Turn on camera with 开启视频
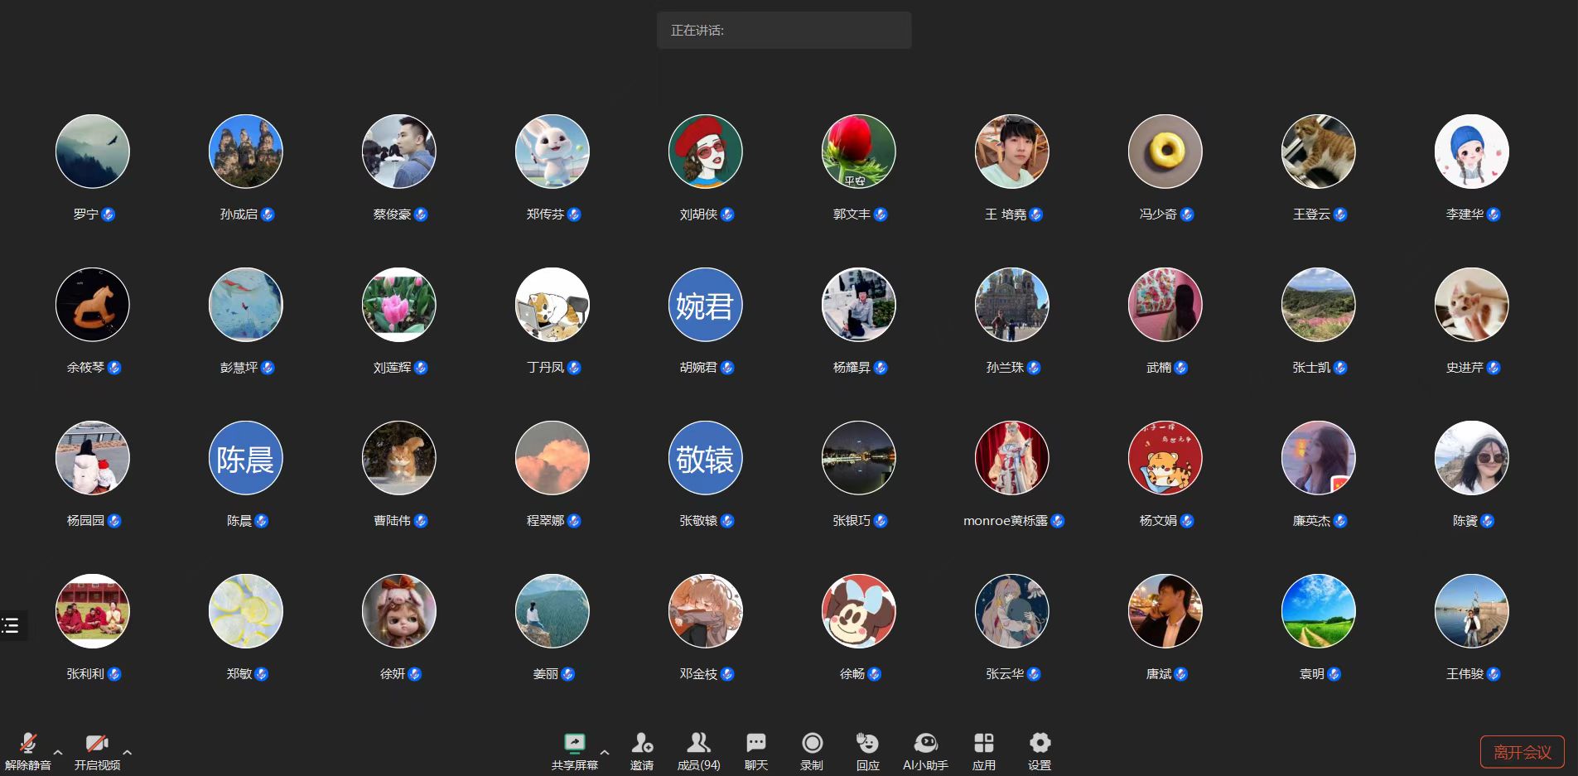 pos(97,744)
